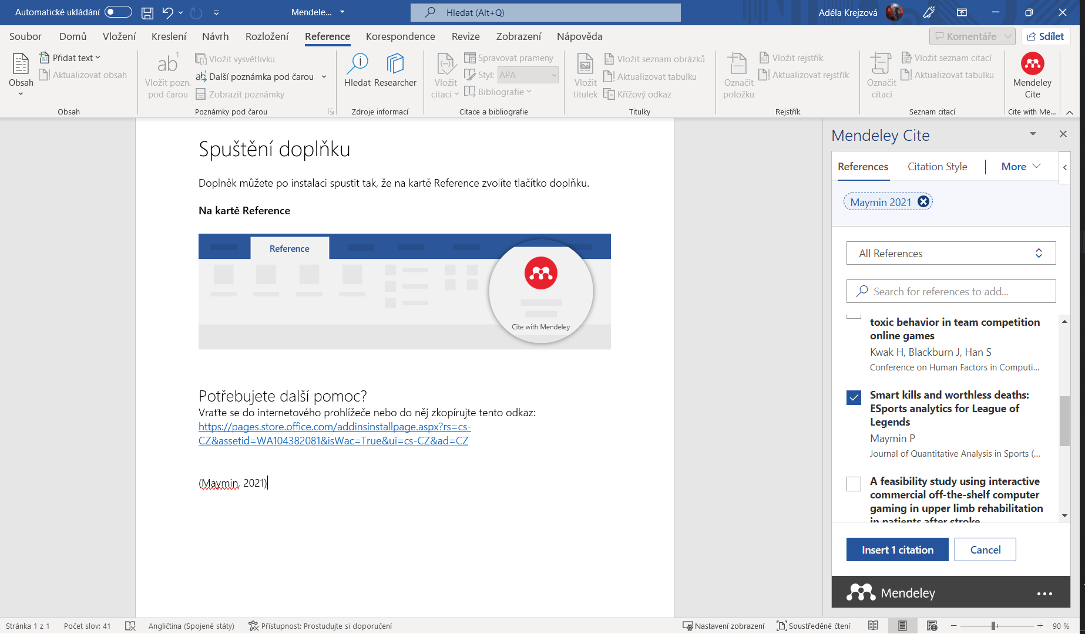The image size is (1085, 634).
Task: Undo the last action
Action: click(x=167, y=12)
